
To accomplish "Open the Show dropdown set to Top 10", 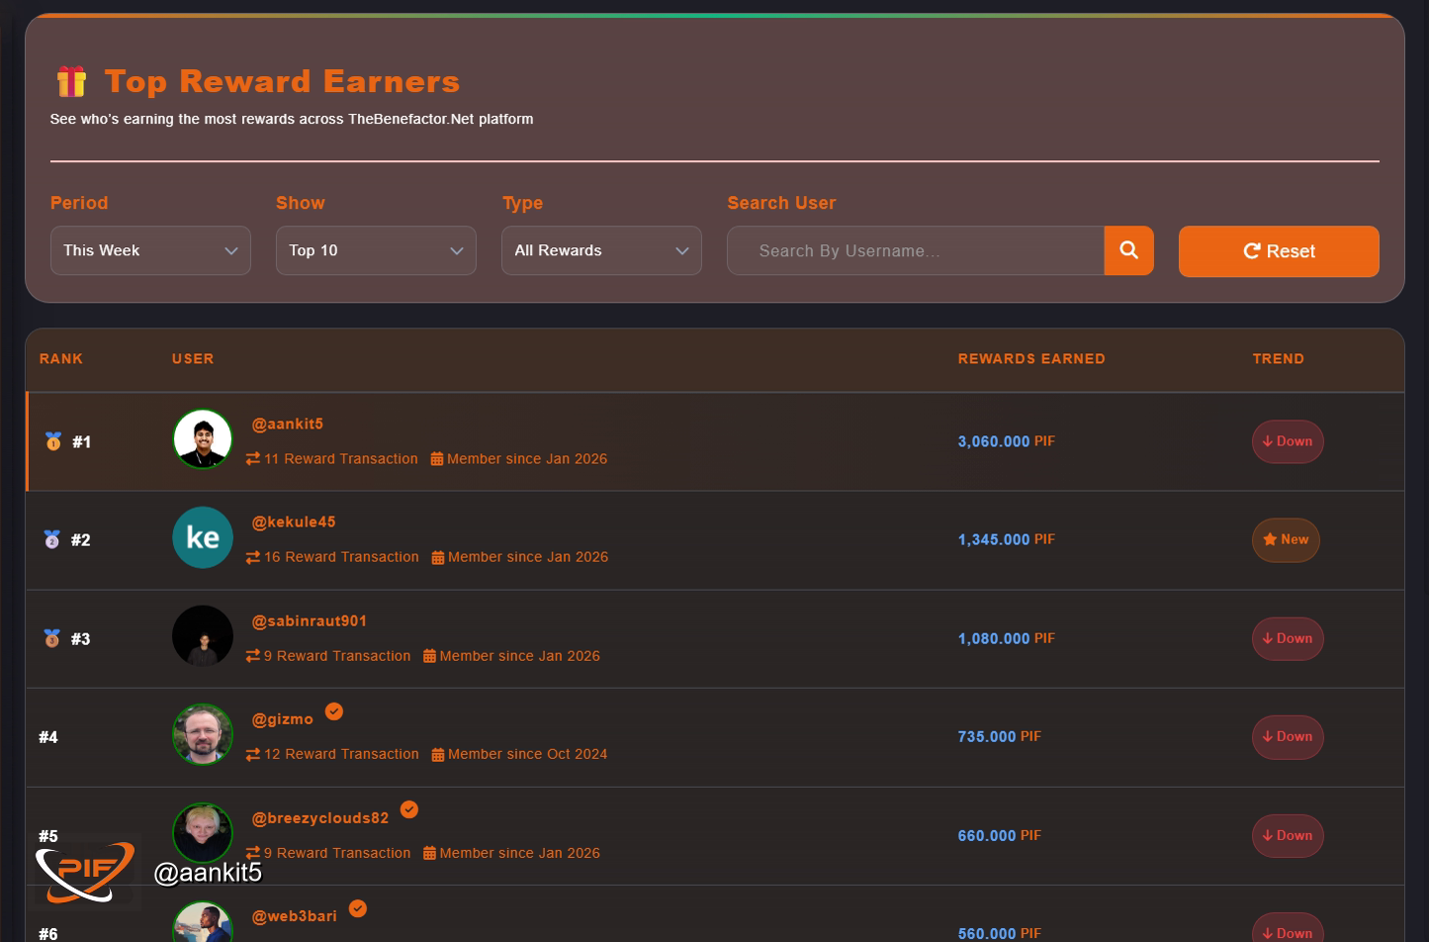I will tap(376, 250).
